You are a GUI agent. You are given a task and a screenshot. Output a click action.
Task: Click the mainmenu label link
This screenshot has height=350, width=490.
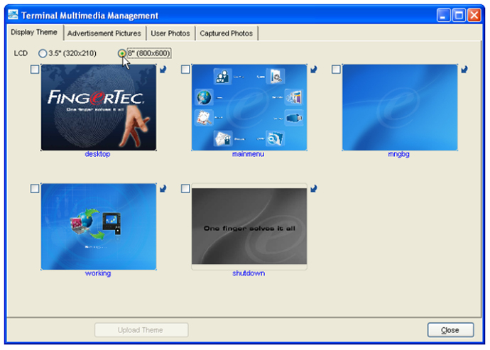248,154
